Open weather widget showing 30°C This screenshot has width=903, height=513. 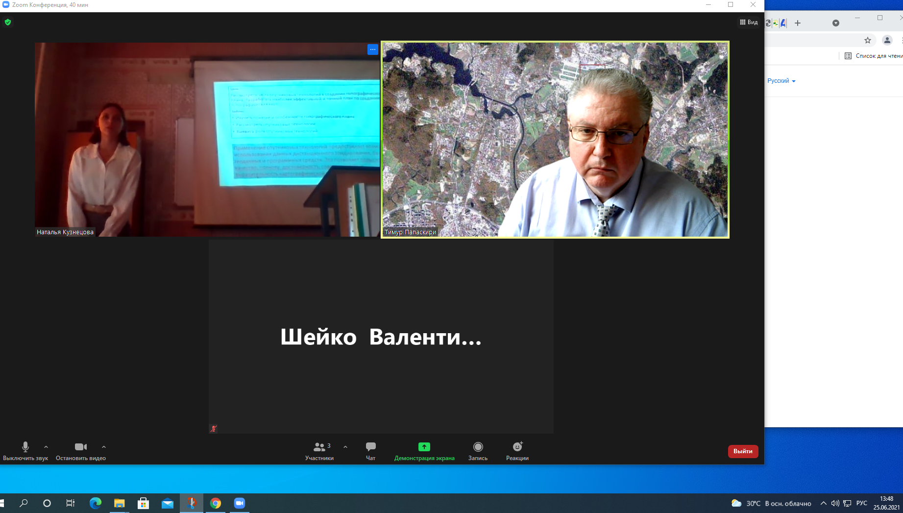click(771, 503)
